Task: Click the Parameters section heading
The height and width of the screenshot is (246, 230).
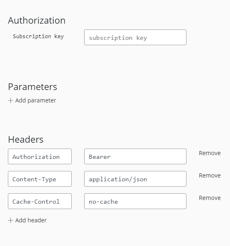Action: (33, 87)
